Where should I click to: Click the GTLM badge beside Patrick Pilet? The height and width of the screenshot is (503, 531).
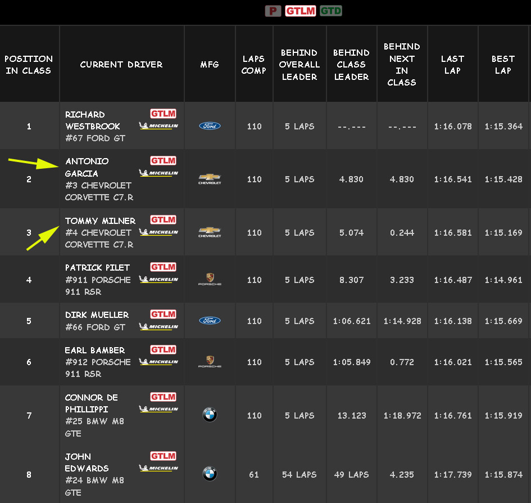[x=163, y=267]
